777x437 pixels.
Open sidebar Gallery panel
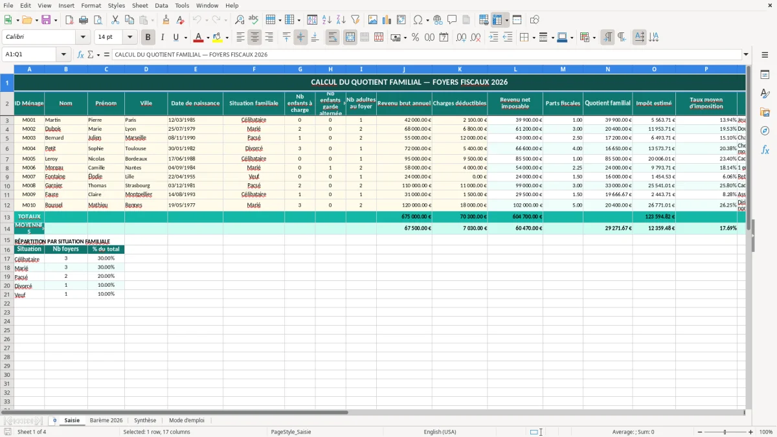click(x=765, y=113)
